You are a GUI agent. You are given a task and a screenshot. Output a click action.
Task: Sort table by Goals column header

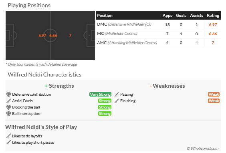coord(181,15)
